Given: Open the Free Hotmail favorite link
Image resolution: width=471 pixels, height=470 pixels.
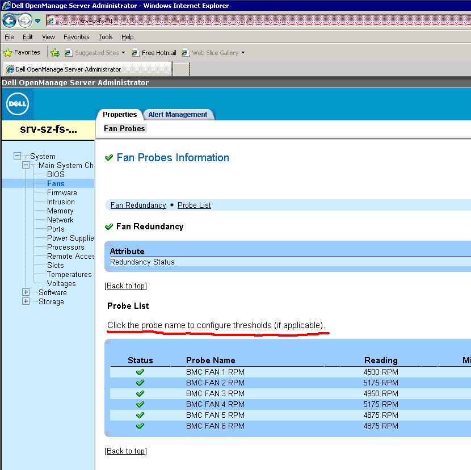Looking at the screenshot, I should click(154, 53).
